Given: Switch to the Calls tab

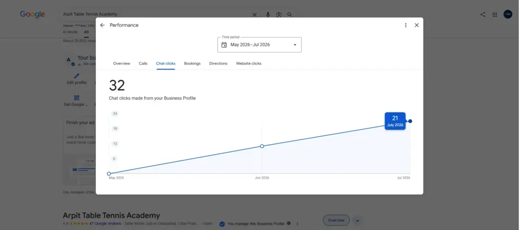Looking at the screenshot, I should tap(143, 64).
